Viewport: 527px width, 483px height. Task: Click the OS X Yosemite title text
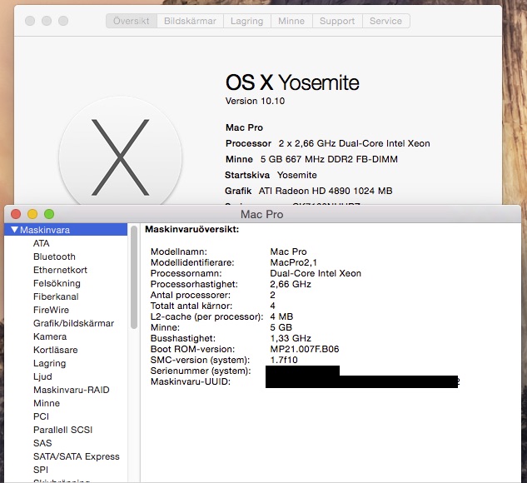292,82
